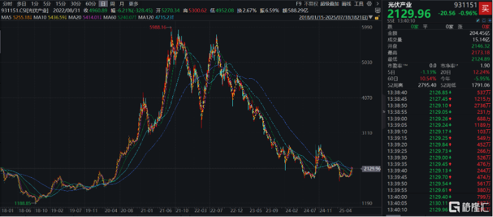Open chart settings gear icon

click(x=369, y=4)
